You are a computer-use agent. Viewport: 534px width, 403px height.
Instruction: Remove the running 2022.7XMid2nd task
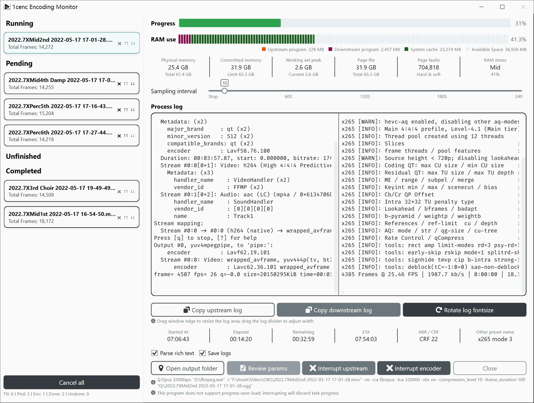pos(120,43)
